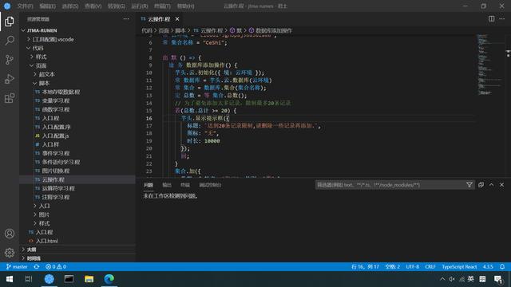Switch to the 问题 panel tab
The width and height of the screenshot is (511, 287).
(149, 185)
